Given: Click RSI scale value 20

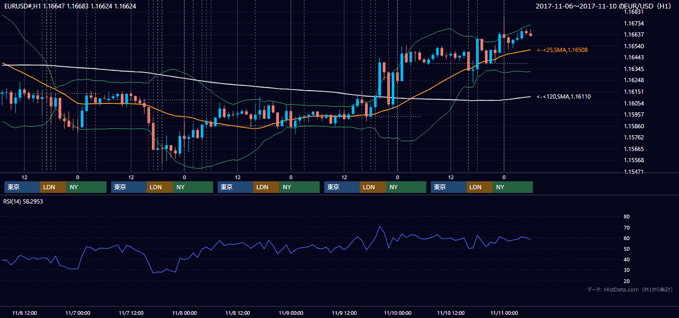Looking at the screenshot, I should 626,281.
